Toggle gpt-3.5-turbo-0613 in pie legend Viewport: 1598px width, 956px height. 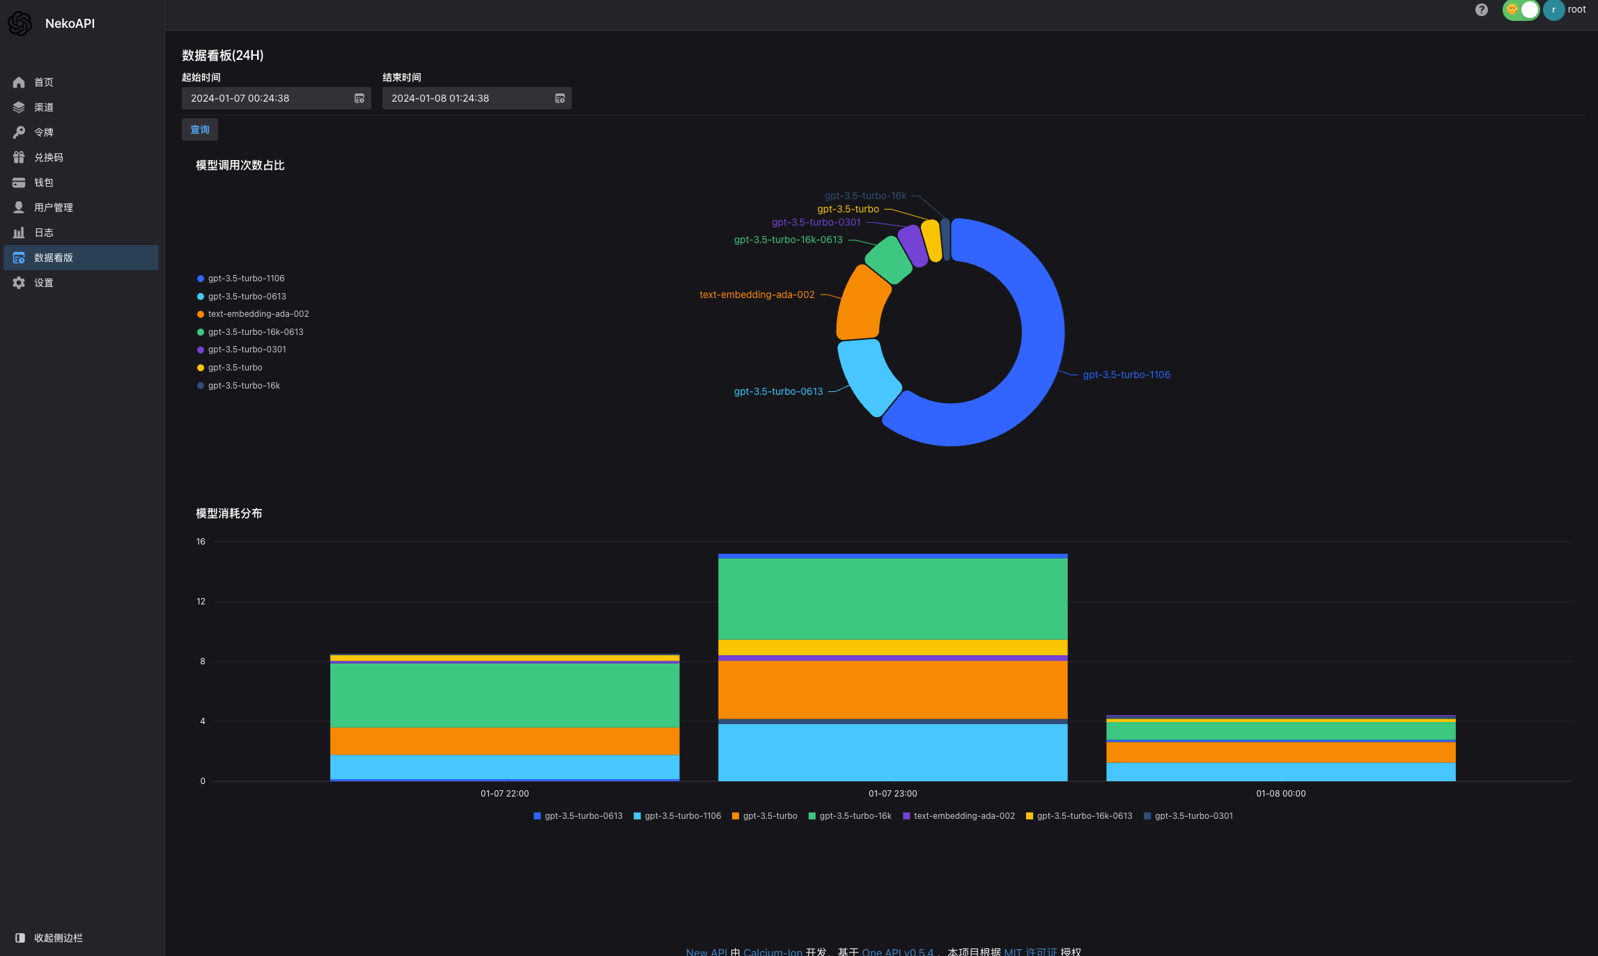pos(242,297)
